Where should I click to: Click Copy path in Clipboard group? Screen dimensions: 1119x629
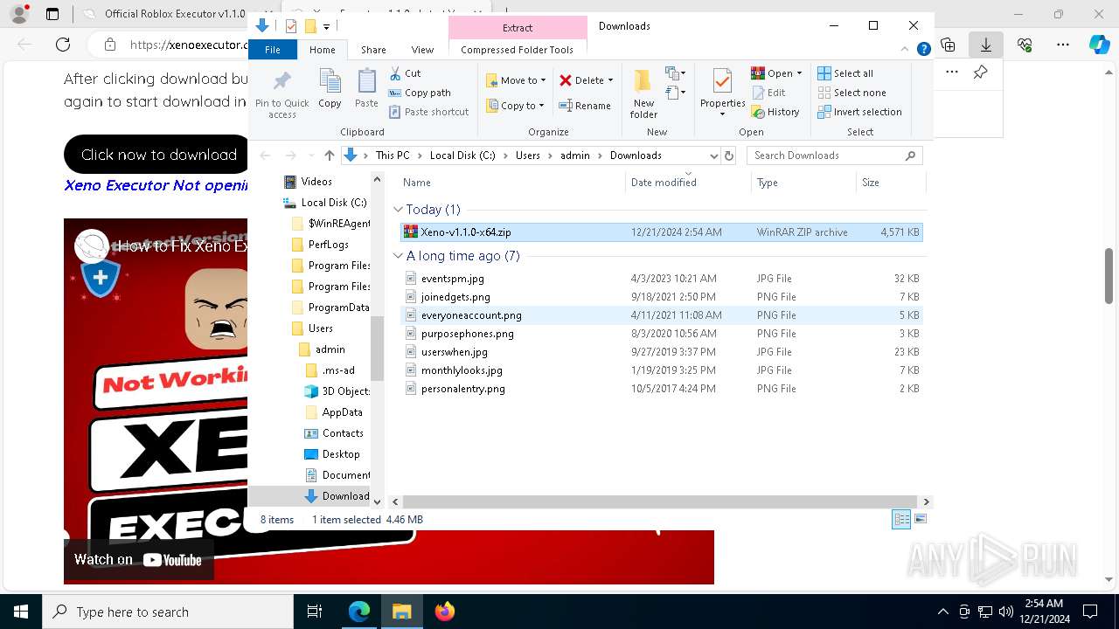(x=420, y=93)
